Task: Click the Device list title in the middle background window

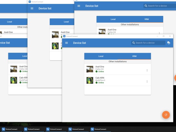Action: point(45,8)
